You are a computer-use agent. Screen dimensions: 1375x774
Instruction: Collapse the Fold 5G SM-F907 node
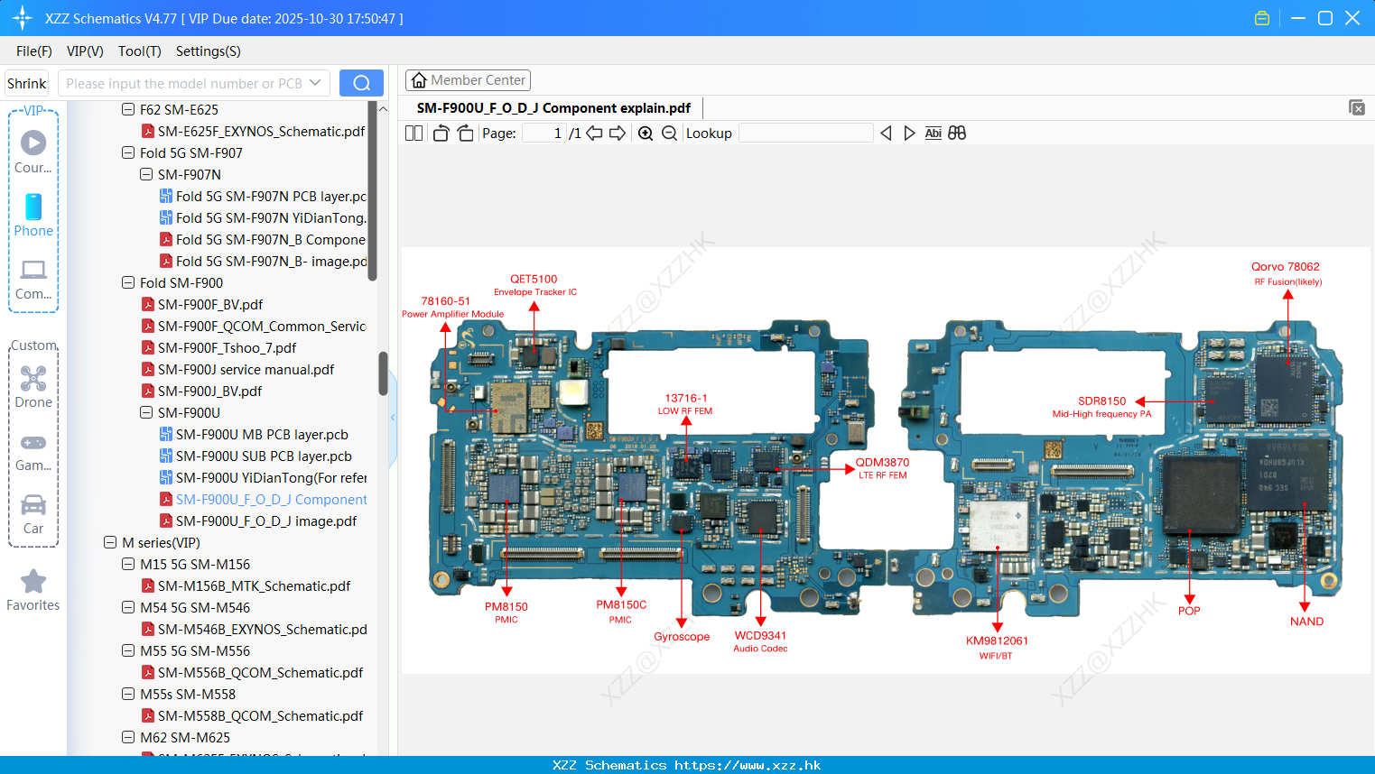pos(127,153)
